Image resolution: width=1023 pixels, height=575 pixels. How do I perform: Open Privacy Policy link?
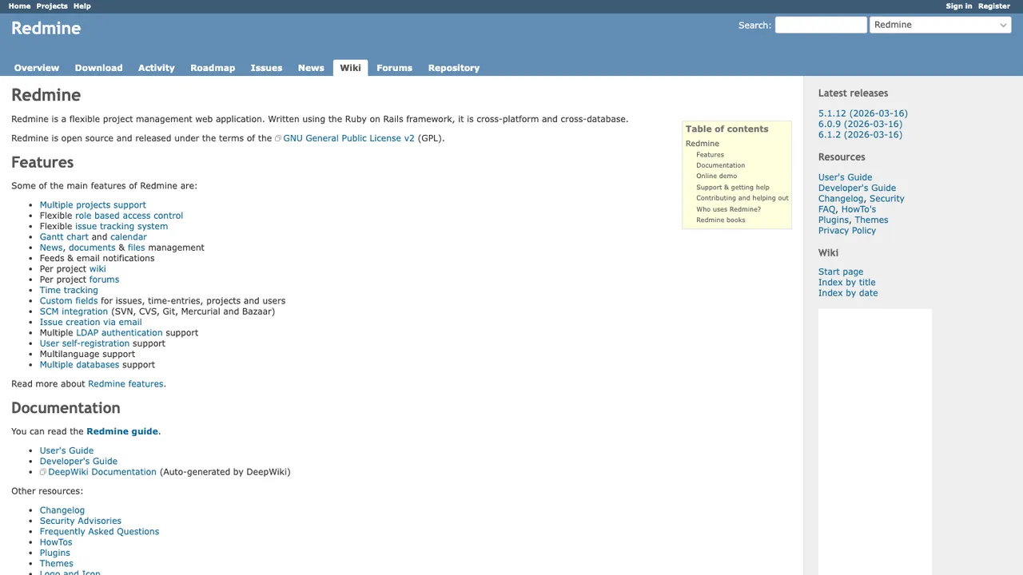[847, 231]
